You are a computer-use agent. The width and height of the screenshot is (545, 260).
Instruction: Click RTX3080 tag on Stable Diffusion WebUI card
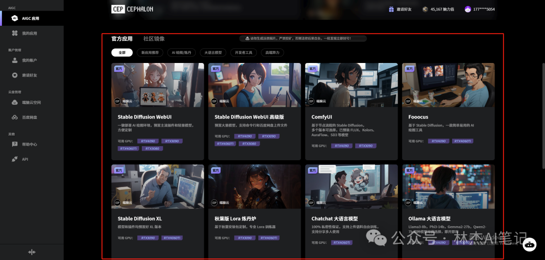click(x=152, y=149)
